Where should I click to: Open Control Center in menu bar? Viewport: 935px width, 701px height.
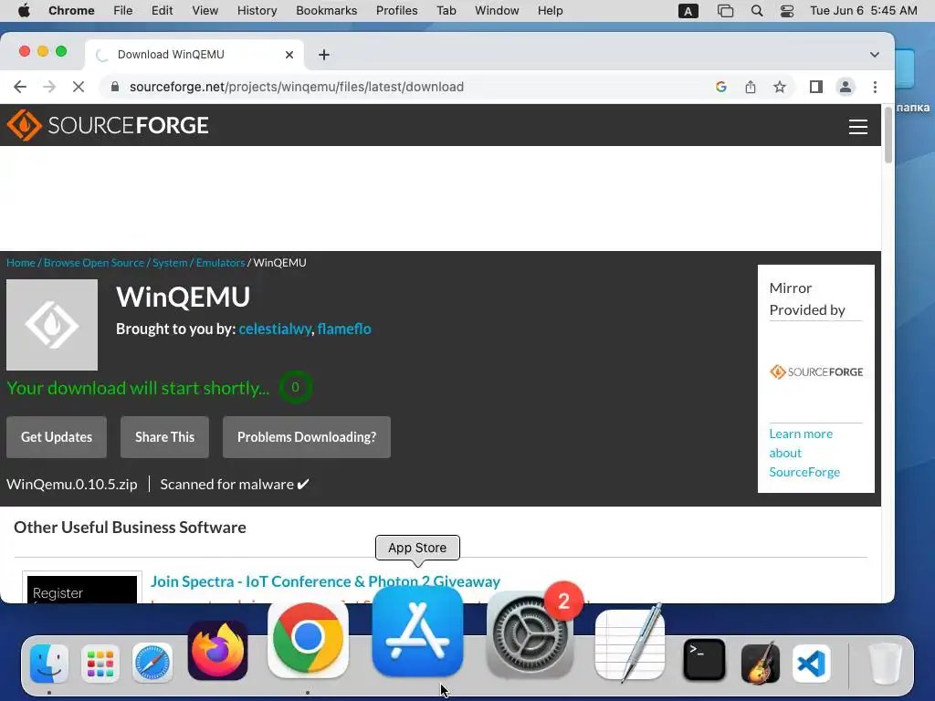click(x=787, y=11)
